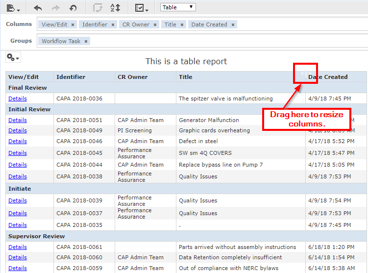Remove the Identifier column chip

point(113,25)
